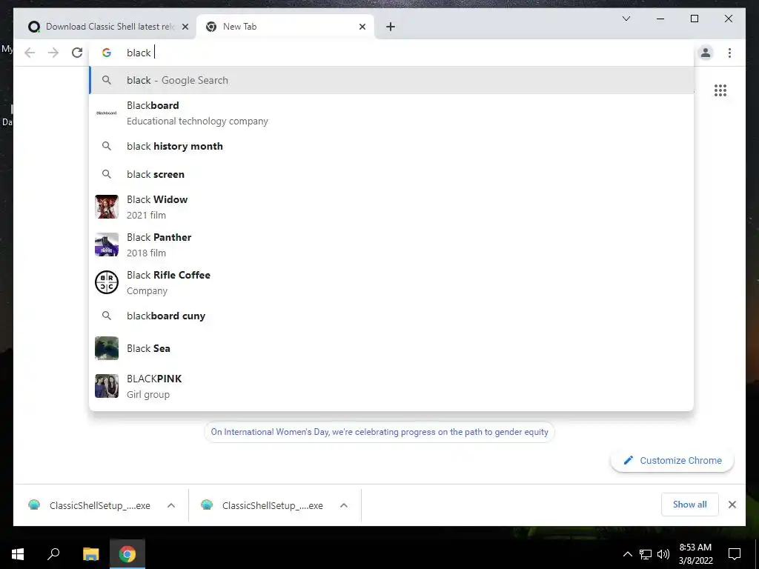Click the Black Widow poster thumbnail
The width and height of the screenshot is (759, 569).
click(107, 207)
